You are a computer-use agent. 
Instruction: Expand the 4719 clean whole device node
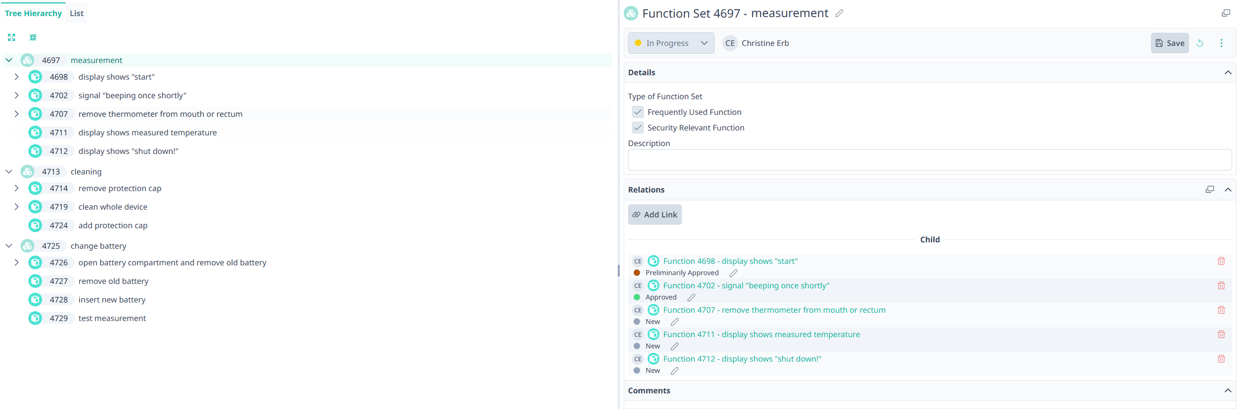[x=17, y=207]
